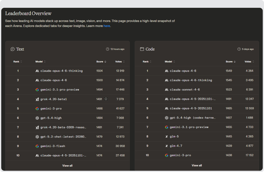
Task: Click OpenAI logo of gpt-5.4-high codex-harness row
Action: coord(167,118)
